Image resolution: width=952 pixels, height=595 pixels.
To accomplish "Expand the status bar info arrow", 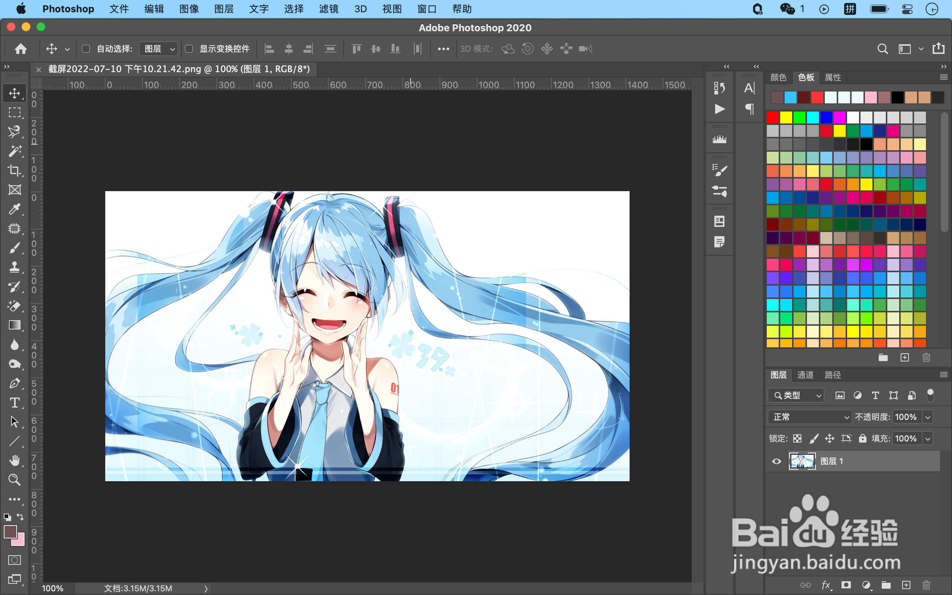I will [206, 589].
